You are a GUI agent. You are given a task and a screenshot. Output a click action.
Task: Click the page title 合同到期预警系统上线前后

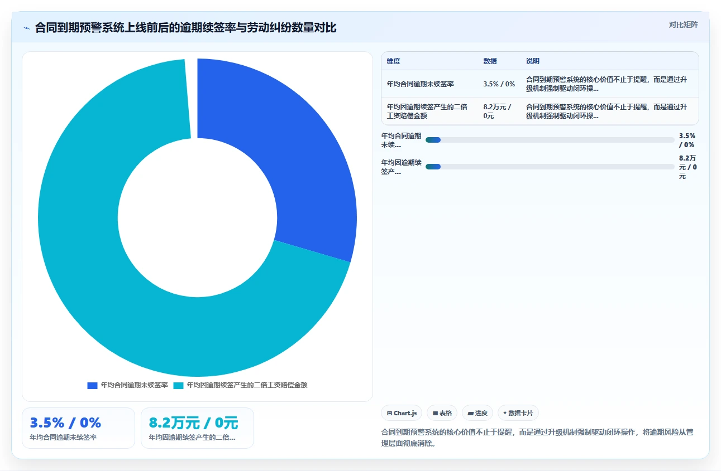[186, 28]
